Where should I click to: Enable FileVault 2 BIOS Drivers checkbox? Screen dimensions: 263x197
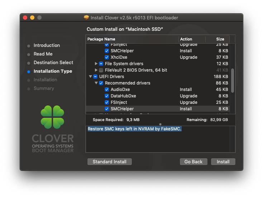click(x=101, y=70)
